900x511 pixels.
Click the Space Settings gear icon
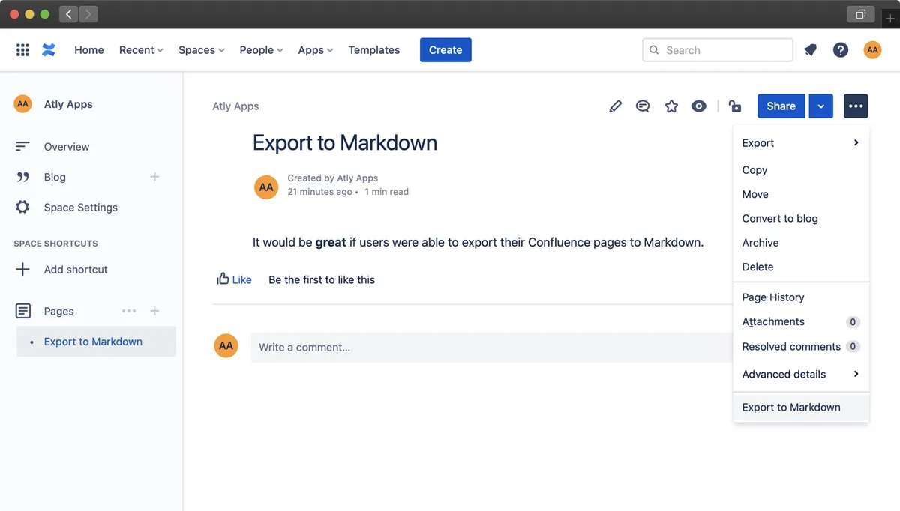pyautogui.click(x=22, y=208)
